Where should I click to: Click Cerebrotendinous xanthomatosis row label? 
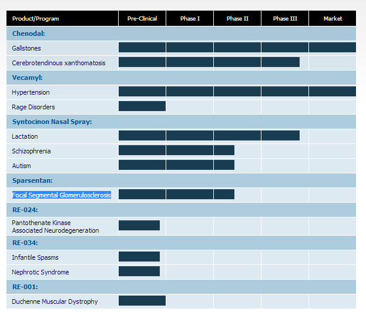click(59, 63)
